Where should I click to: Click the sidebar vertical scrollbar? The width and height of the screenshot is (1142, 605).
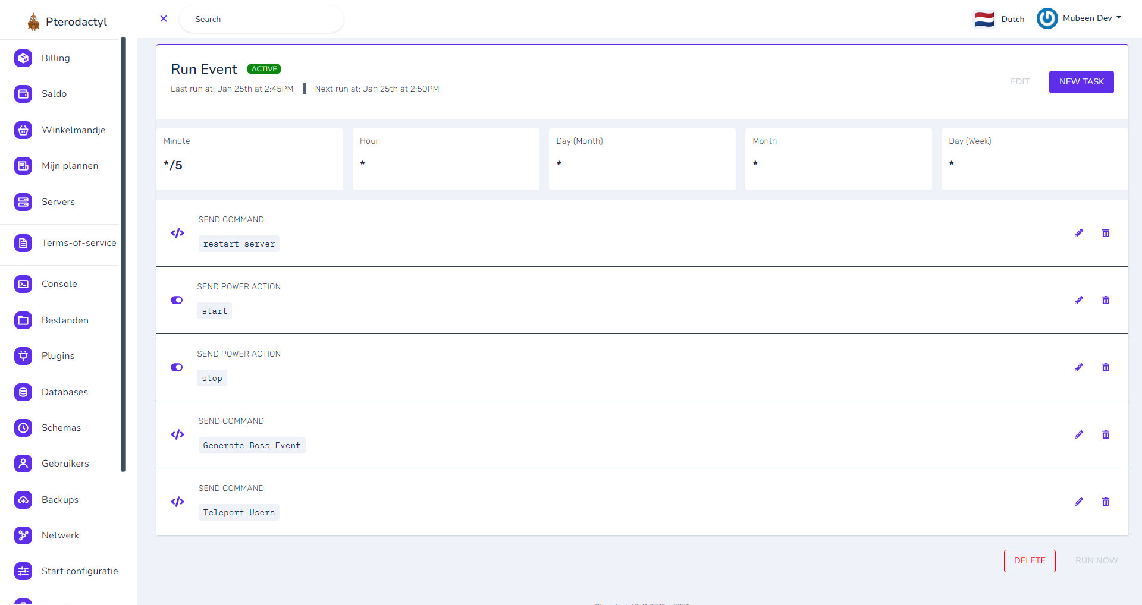coord(123,254)
